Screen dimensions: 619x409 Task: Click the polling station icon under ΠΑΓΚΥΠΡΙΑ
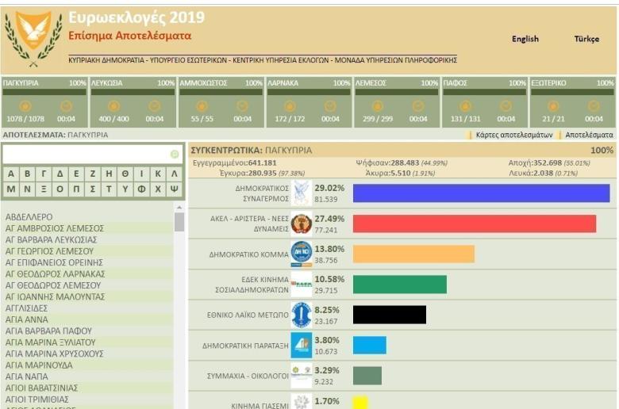[x=25, y=106]
